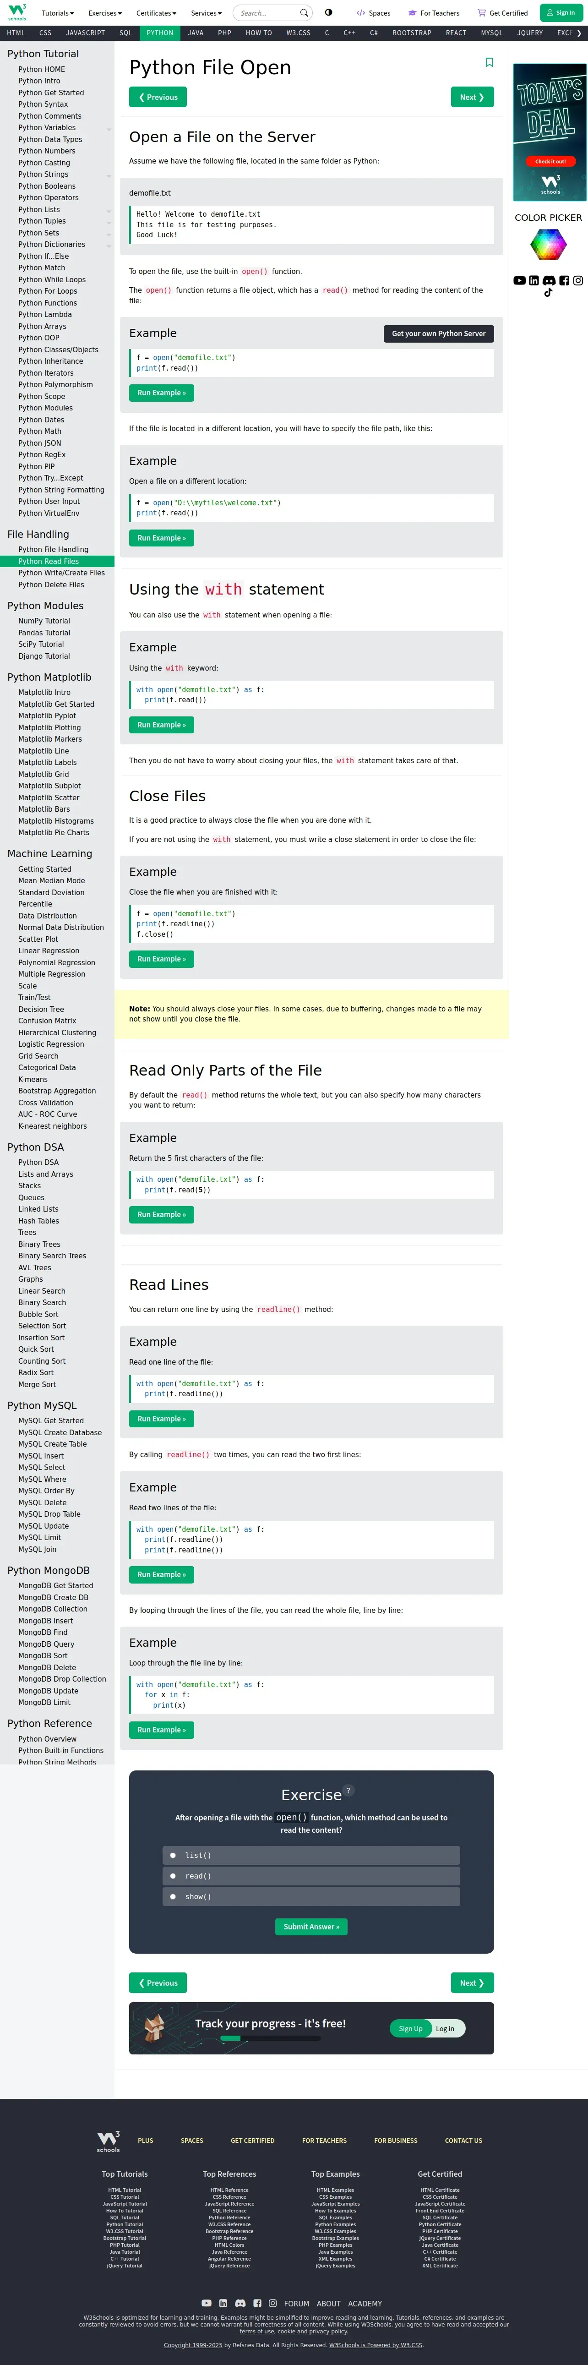Open the color picker hexagon
This screenshot has width=588, height=2365.
click(549, 245)
